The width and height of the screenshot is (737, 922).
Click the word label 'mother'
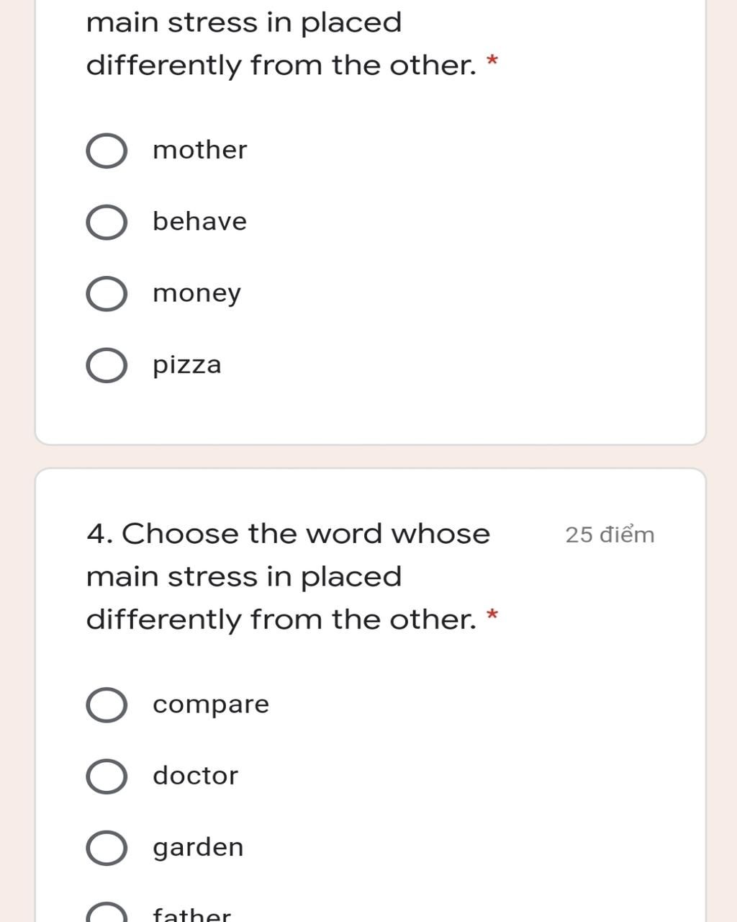coord(199,150)
